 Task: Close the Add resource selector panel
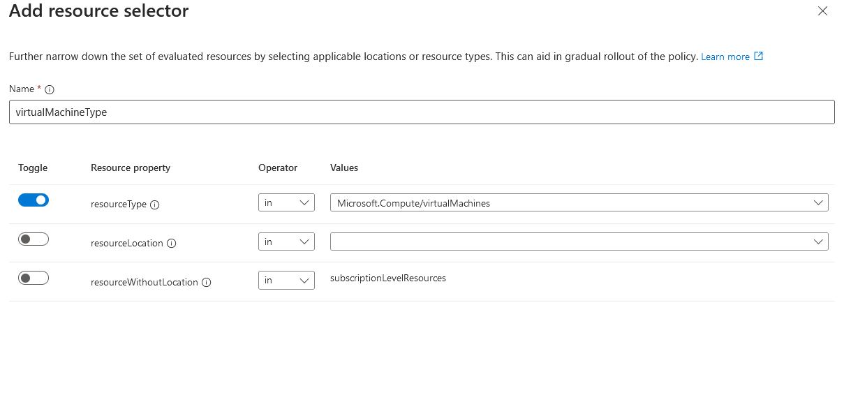tap(823, 11)
